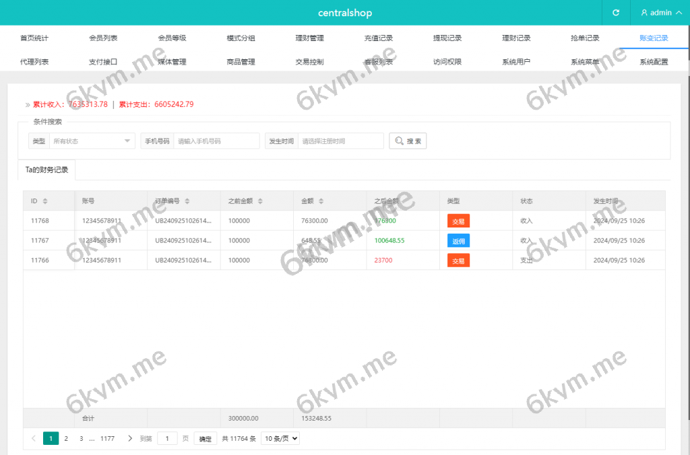
Task: Select the Ta的财务记录 tab
Action: coord(46,170)
